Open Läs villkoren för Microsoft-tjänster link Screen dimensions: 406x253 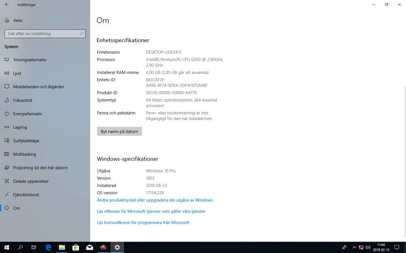[151, 211]
